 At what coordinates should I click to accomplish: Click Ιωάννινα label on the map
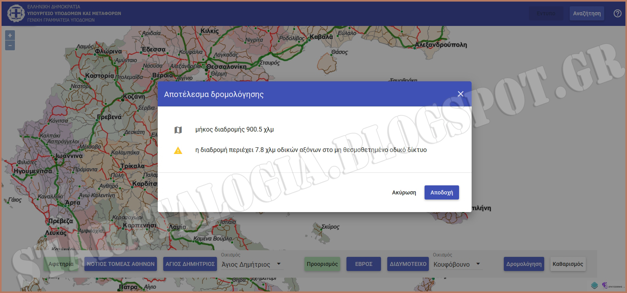(x=69, y=156)
